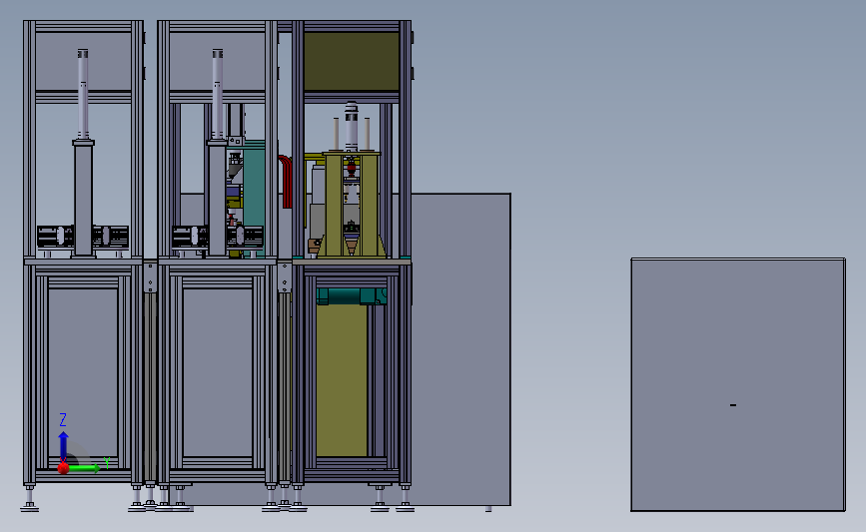
Task: Click the blue Z axis arrow of the triad
Action: click(x=64, y=446)
